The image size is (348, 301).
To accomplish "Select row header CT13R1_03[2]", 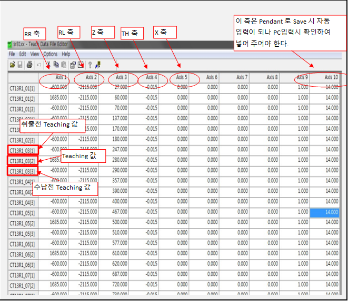I will tap(23, 161).
